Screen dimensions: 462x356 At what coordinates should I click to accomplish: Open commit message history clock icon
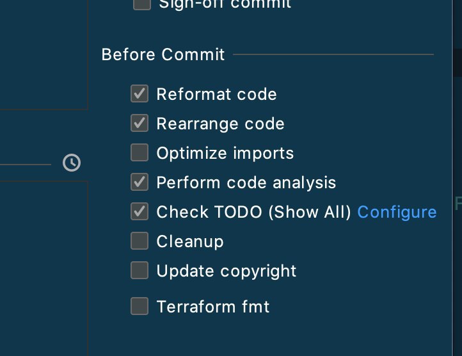[x=72, y=163]
